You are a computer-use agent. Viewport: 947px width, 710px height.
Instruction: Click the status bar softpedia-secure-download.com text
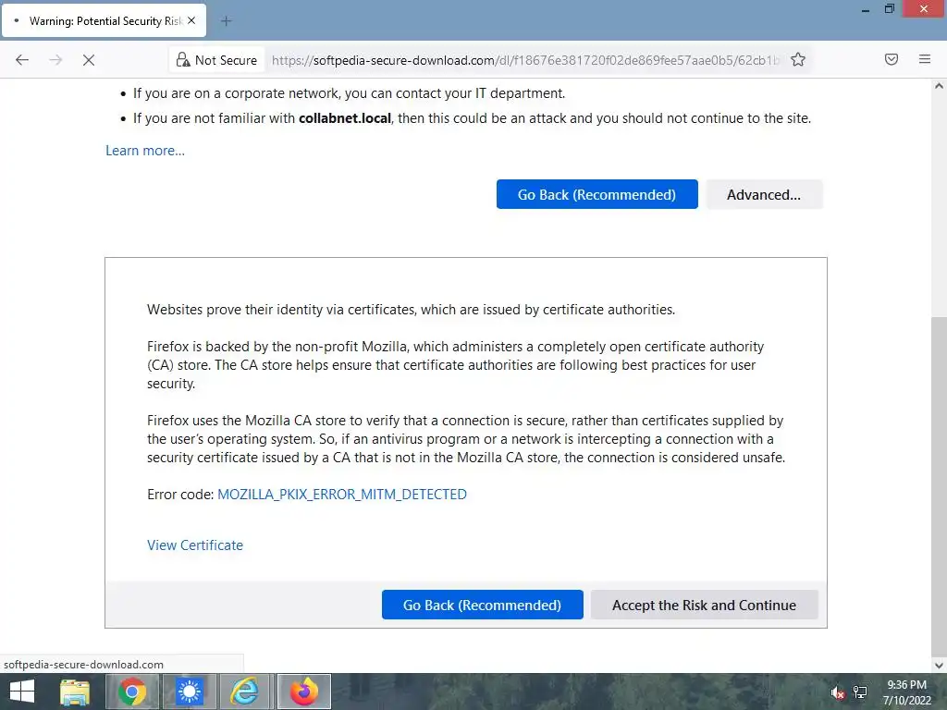[x=83, y=664]
